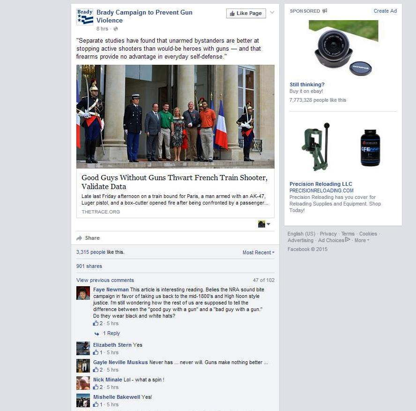Click Gayle Neville Muskus's profile picture
Viewport: 416px width, 411px height.
(x=83, y=366)
